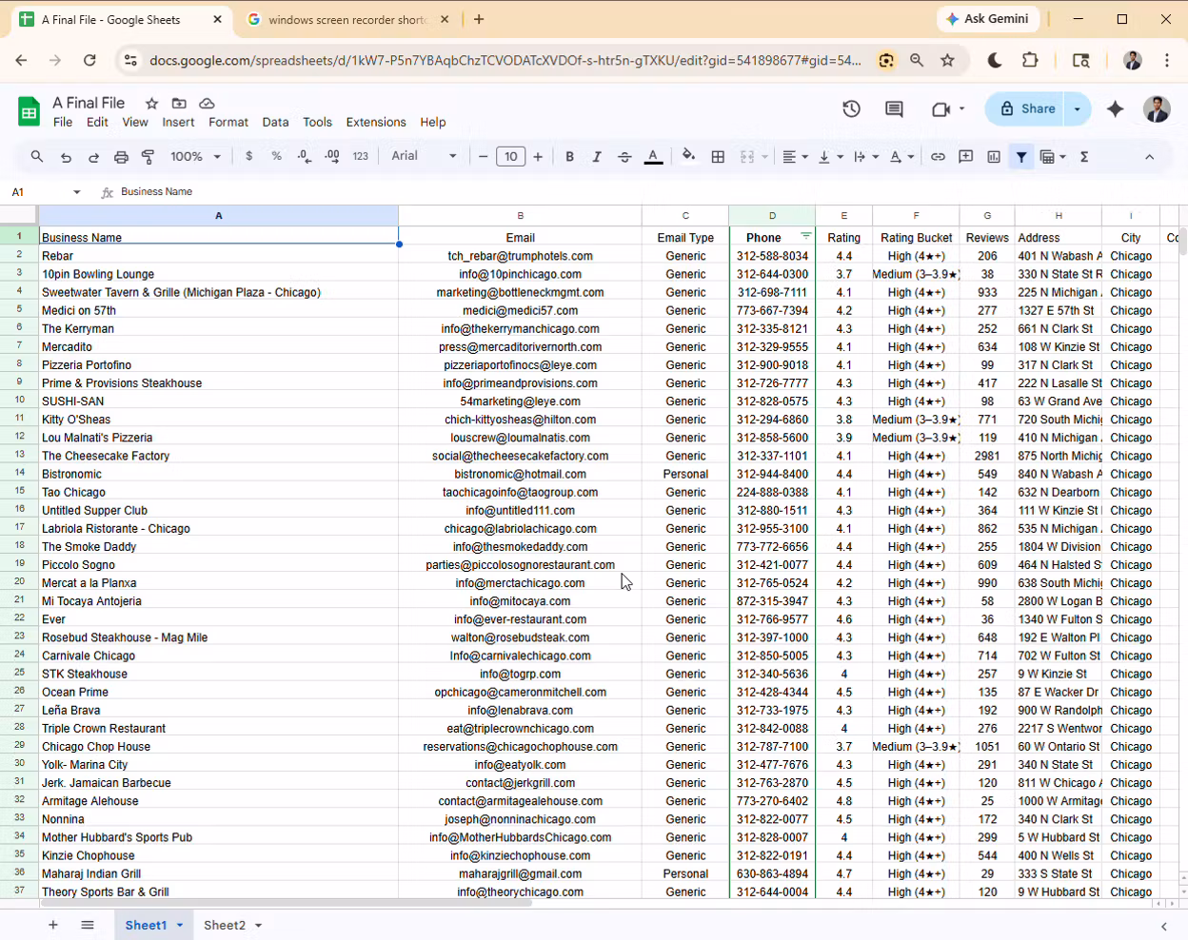Image resolution: width=1188 pixels, height=940 pixels.
Task: Insert a link
Action: coord(938,157)
